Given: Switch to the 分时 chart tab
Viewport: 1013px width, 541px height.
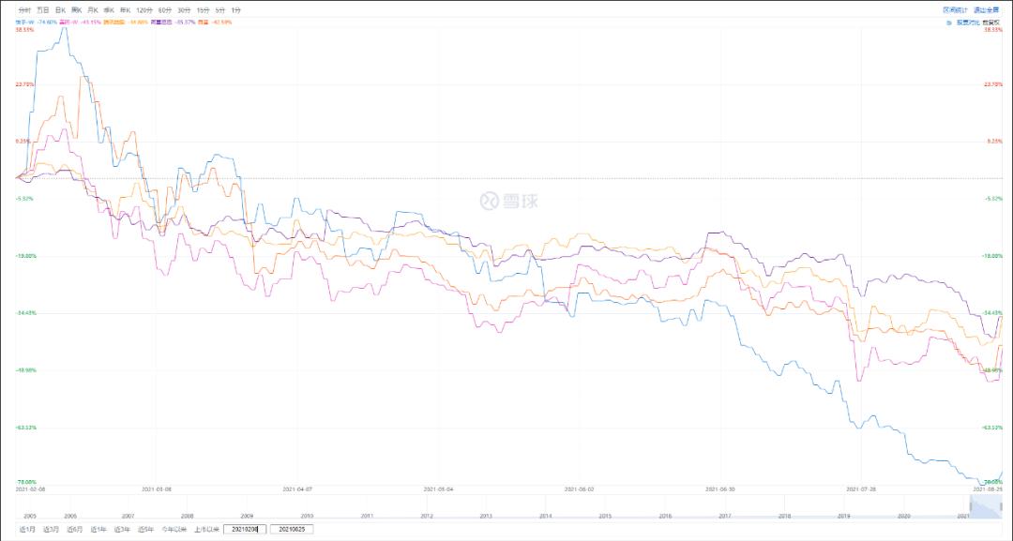Looking at the screenshot, I should tap(24, 9).
